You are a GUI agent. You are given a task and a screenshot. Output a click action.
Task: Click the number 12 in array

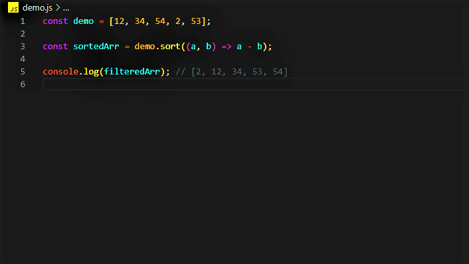pyautogui.click(x=119, y=21)
